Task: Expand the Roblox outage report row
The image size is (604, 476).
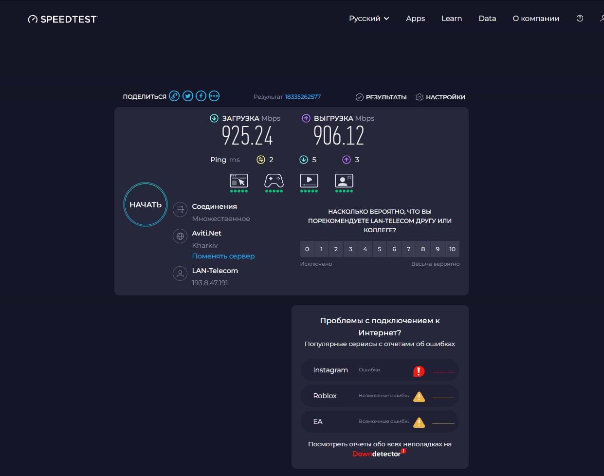Action: (380, 396)
